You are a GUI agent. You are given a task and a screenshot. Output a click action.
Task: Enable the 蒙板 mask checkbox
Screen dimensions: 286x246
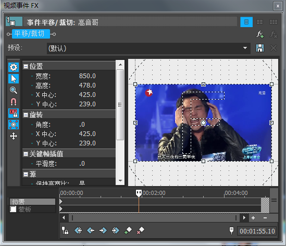[13, 209]
